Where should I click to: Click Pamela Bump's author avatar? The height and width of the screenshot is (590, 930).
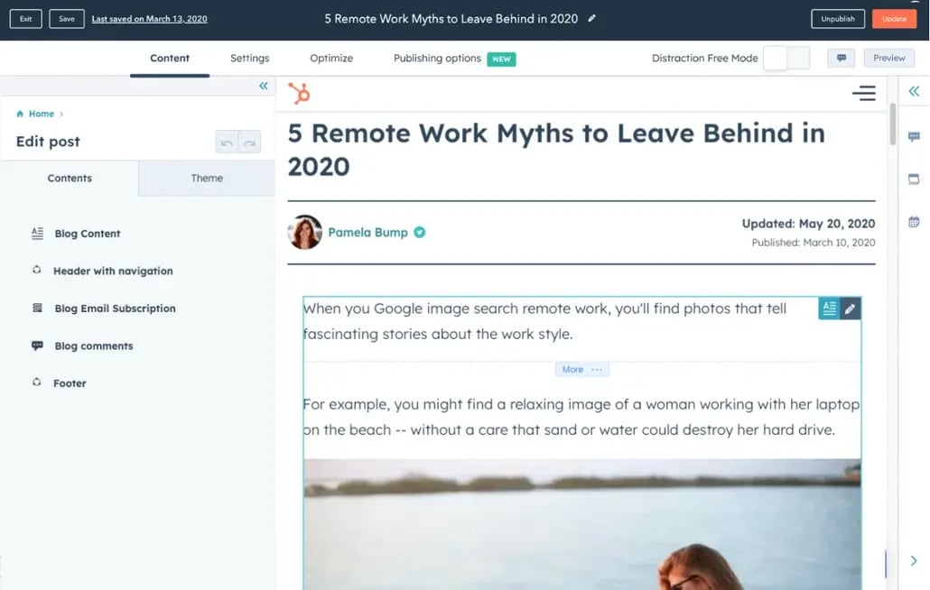tap(304, 232)
